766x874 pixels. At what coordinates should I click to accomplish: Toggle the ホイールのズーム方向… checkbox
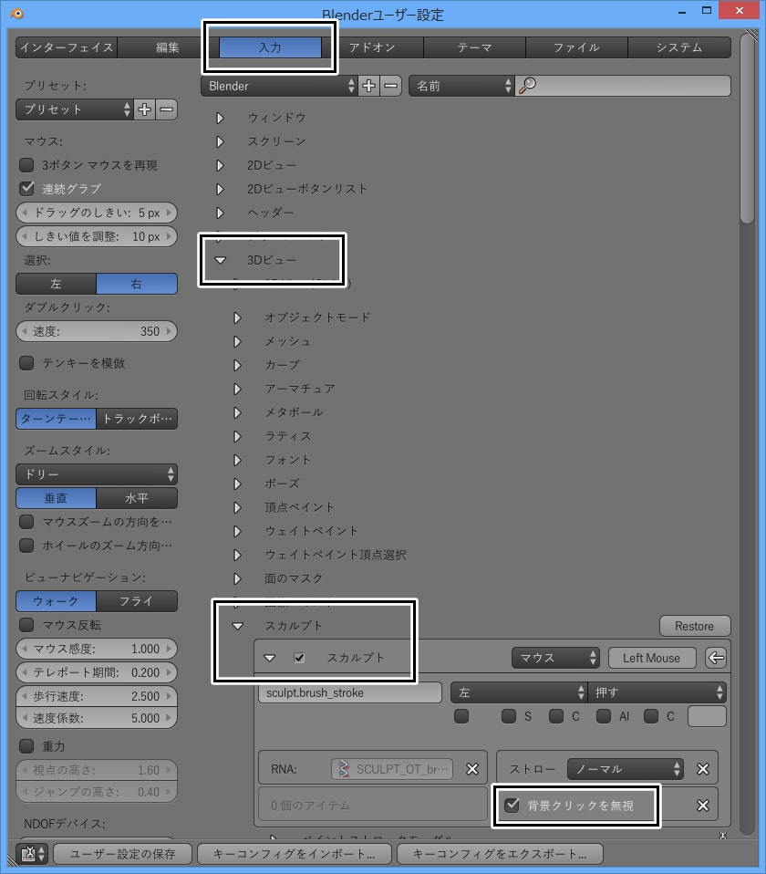[x=26, y=546]
